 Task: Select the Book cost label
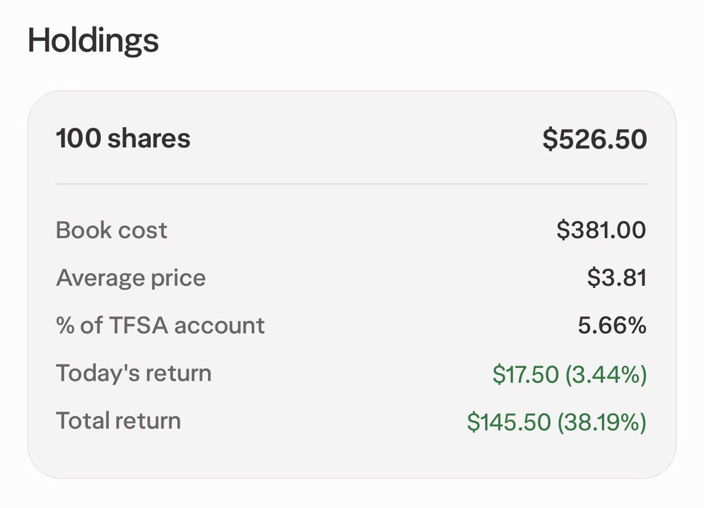tap(111, 230)
